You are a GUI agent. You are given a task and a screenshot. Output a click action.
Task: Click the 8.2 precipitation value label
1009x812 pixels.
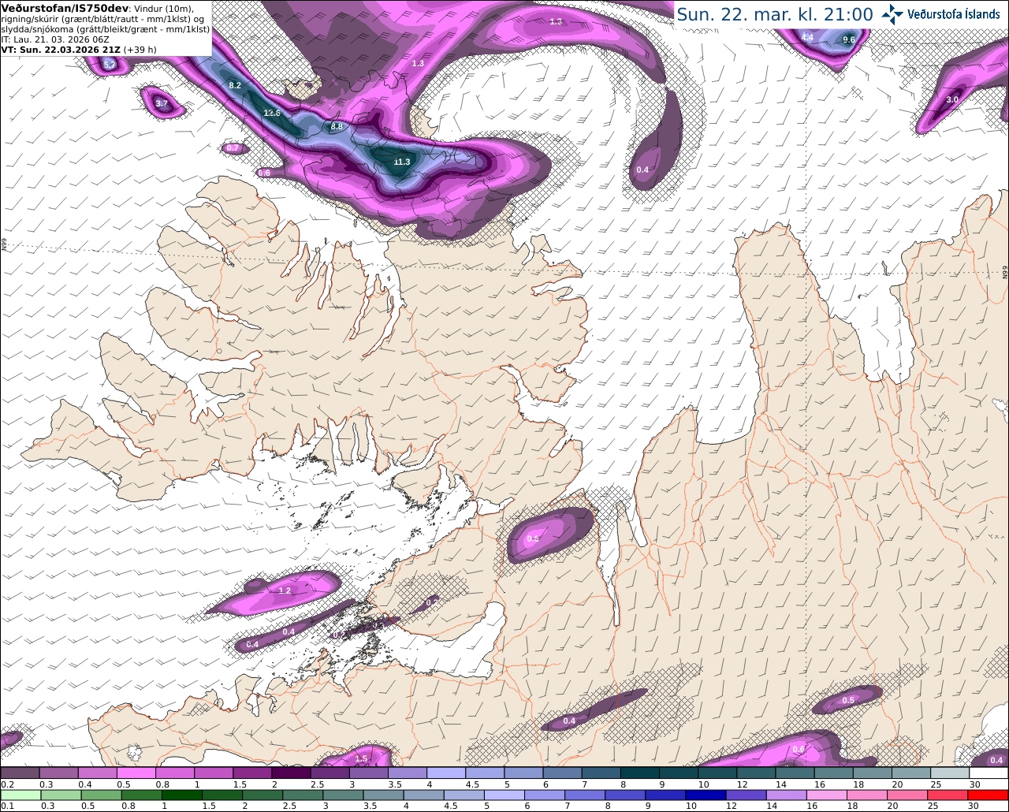(235, 84)
